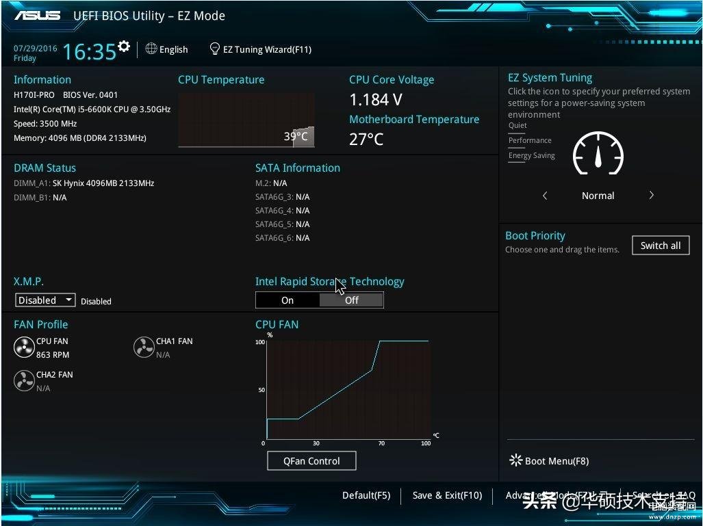Click the Intel Core i5-6600K CPU line

point(92,109)
